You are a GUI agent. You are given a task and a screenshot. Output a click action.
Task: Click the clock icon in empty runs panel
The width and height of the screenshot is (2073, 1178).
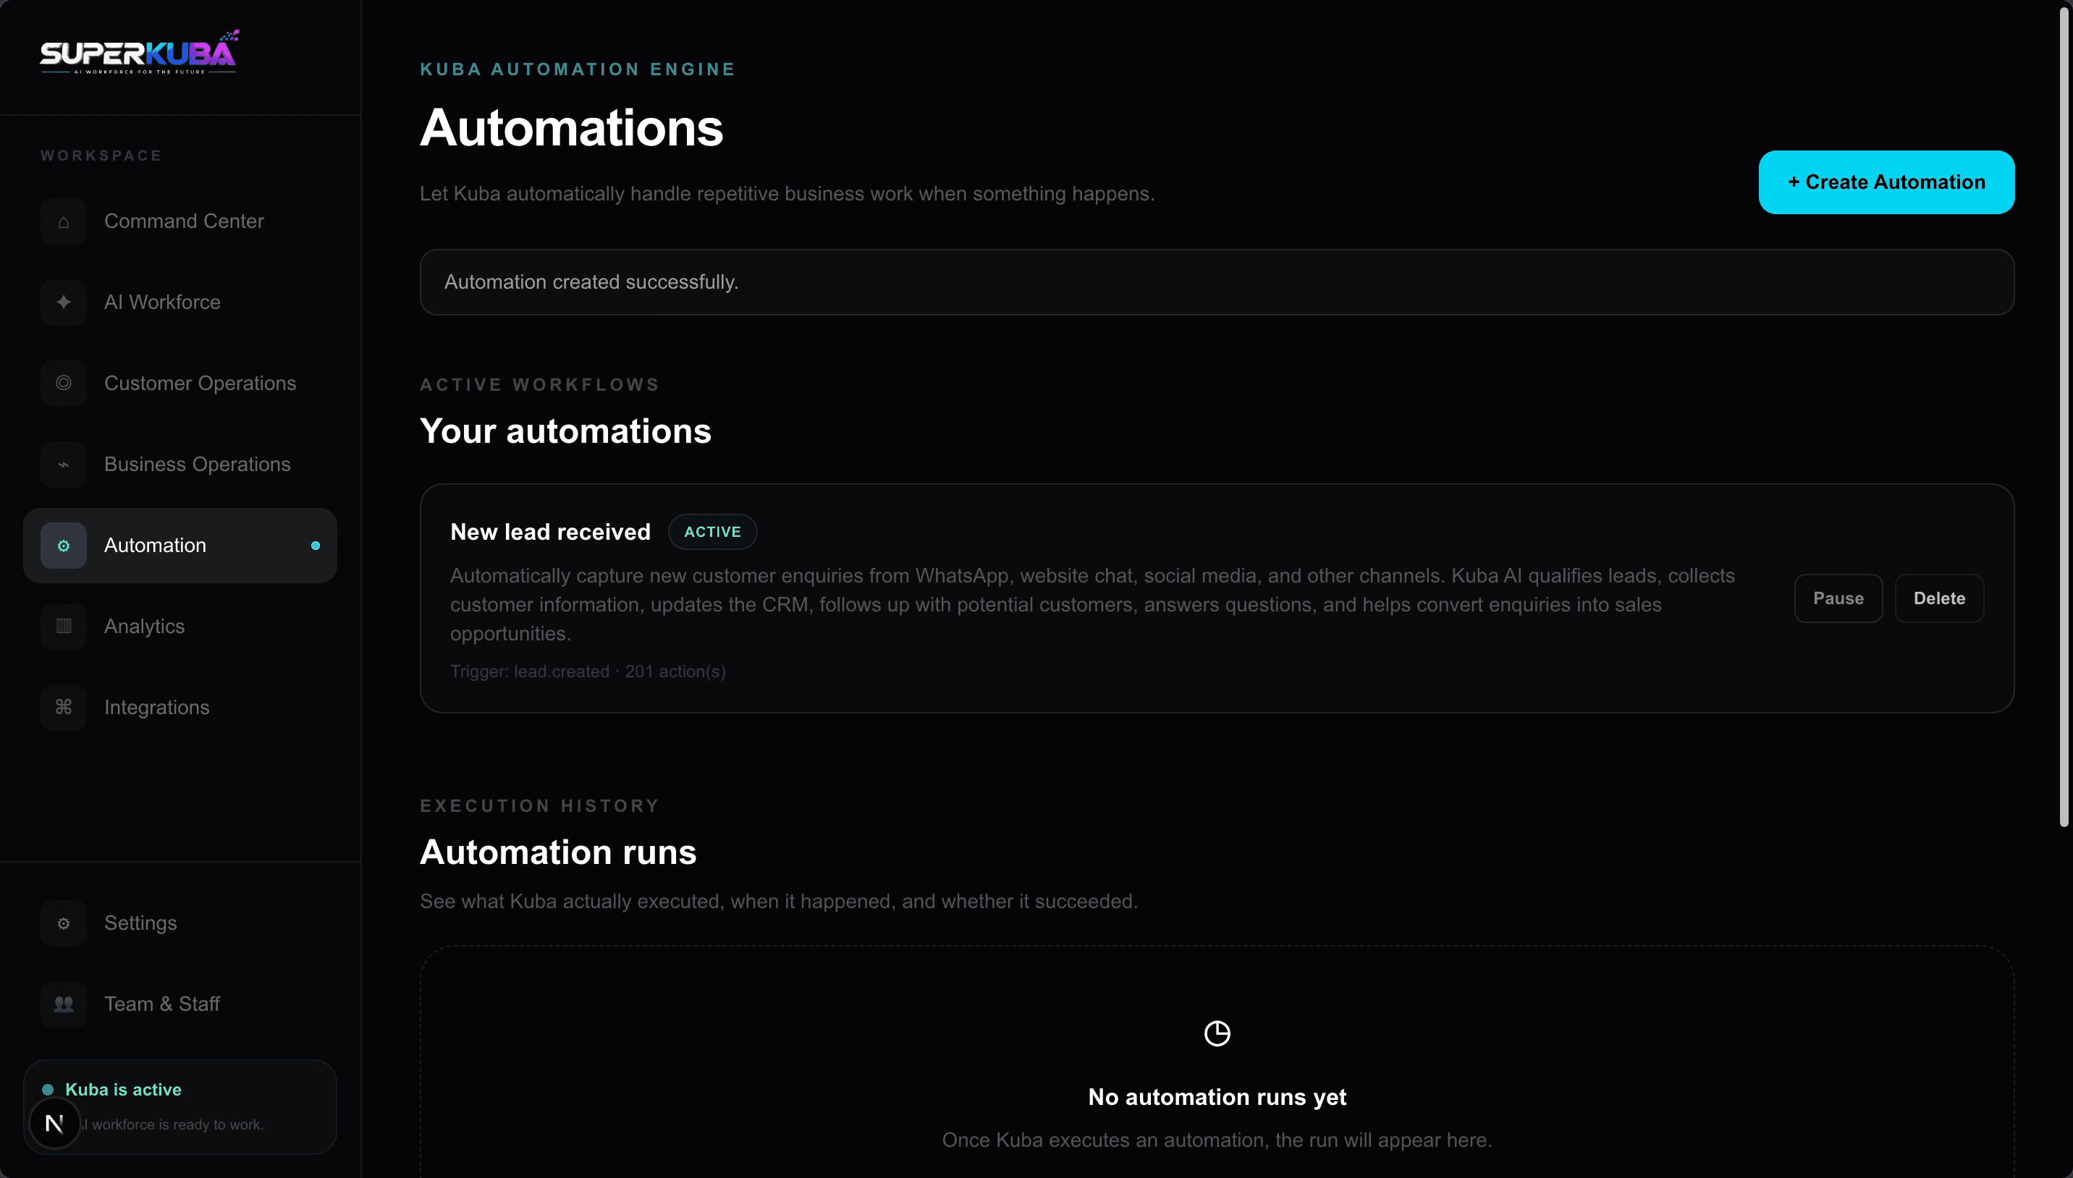[x=1217, y=1033]
